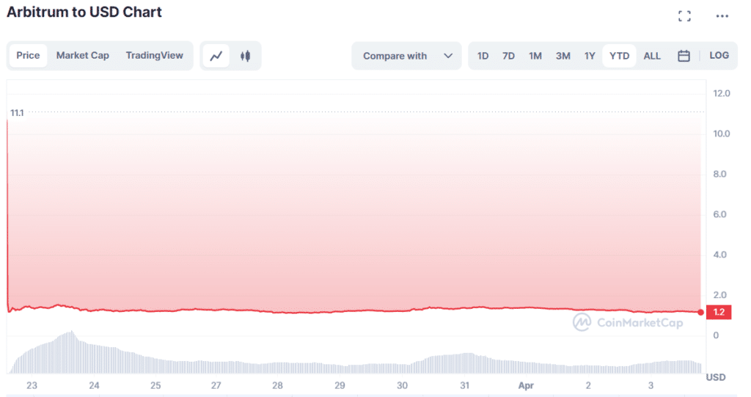Screen dimensions: 751x397
Task: Switch to candlestick chart view
Action: pyautogui.click(x=245, y=56)
